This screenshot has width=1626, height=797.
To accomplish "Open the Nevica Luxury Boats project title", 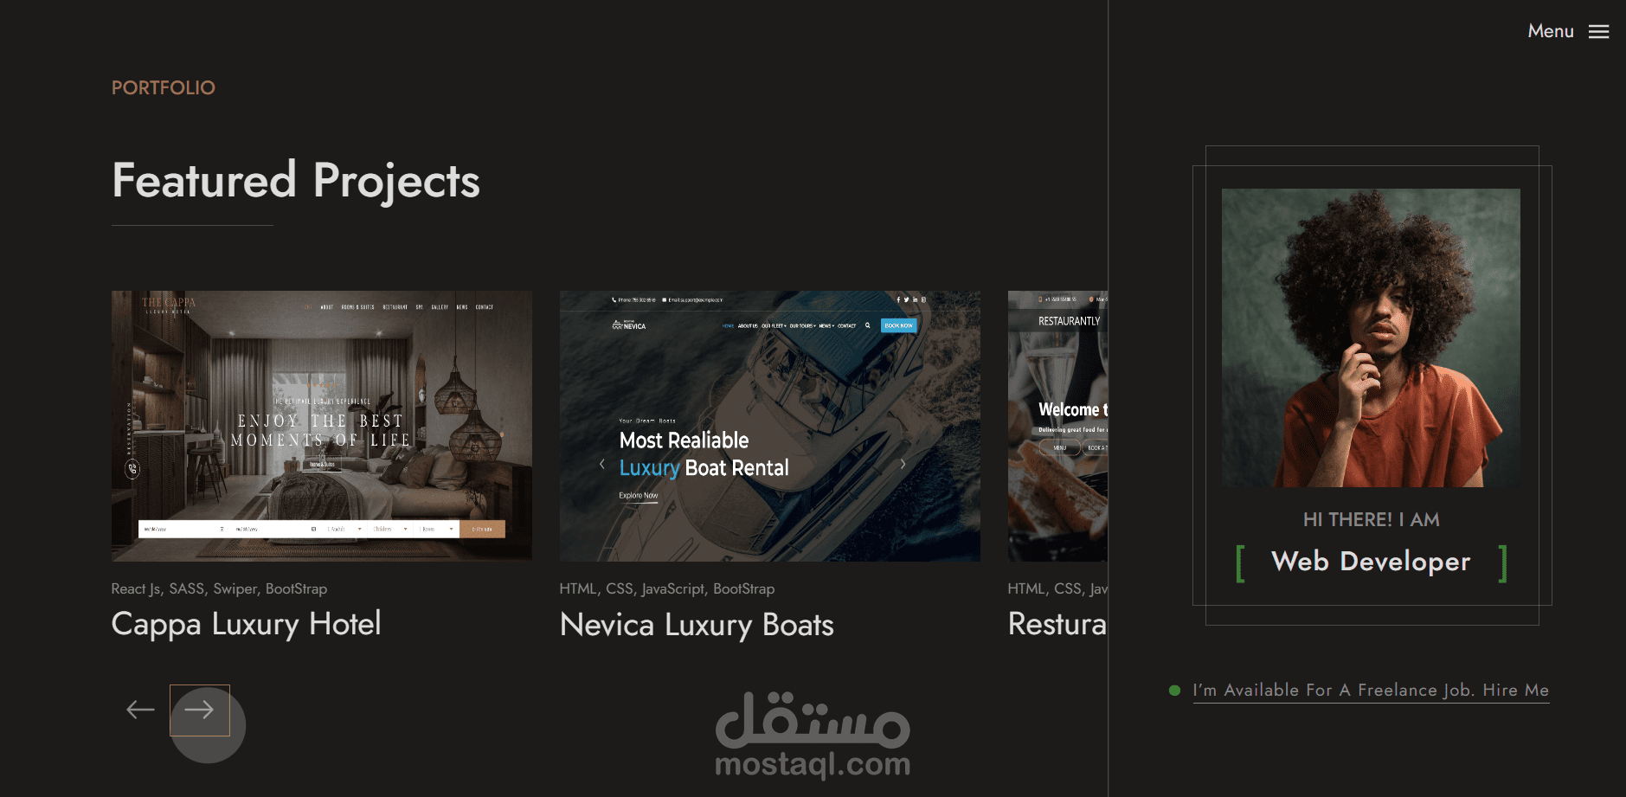I will [x=697, y=625].
